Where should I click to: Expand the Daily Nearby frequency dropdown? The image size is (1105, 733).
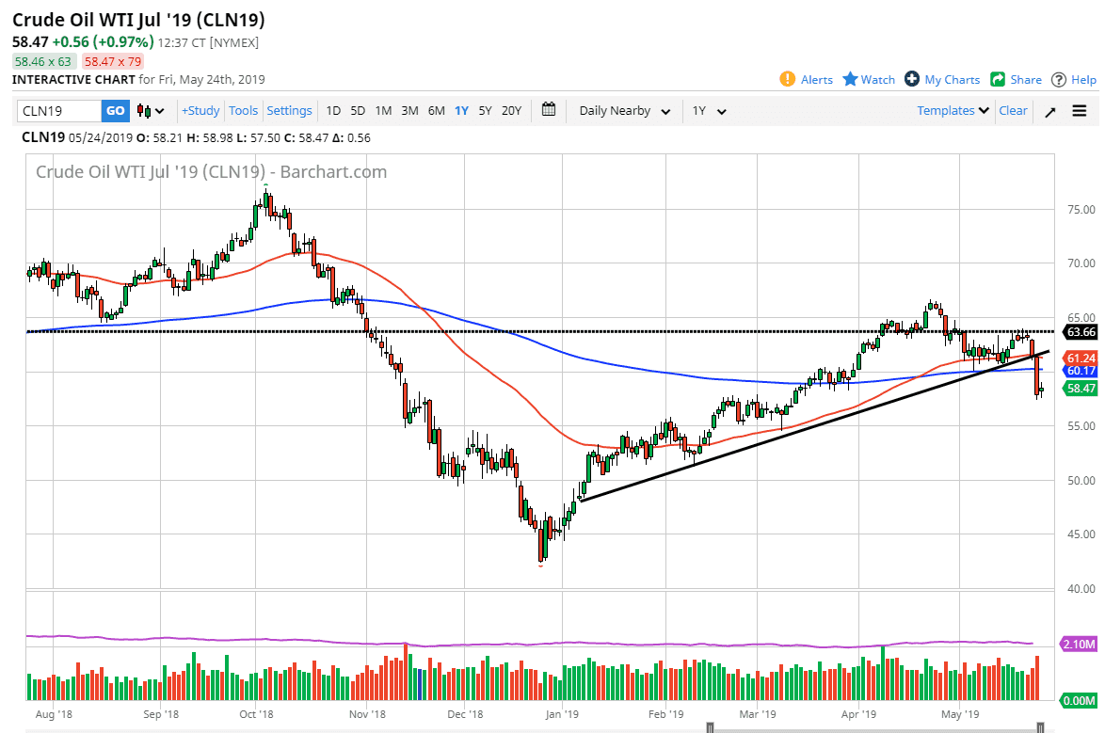pos(624,111)
